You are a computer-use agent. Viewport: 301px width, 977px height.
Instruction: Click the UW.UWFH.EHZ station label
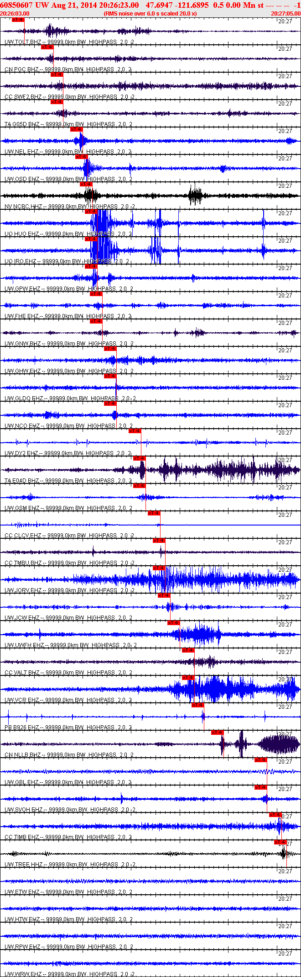point(24,645)
